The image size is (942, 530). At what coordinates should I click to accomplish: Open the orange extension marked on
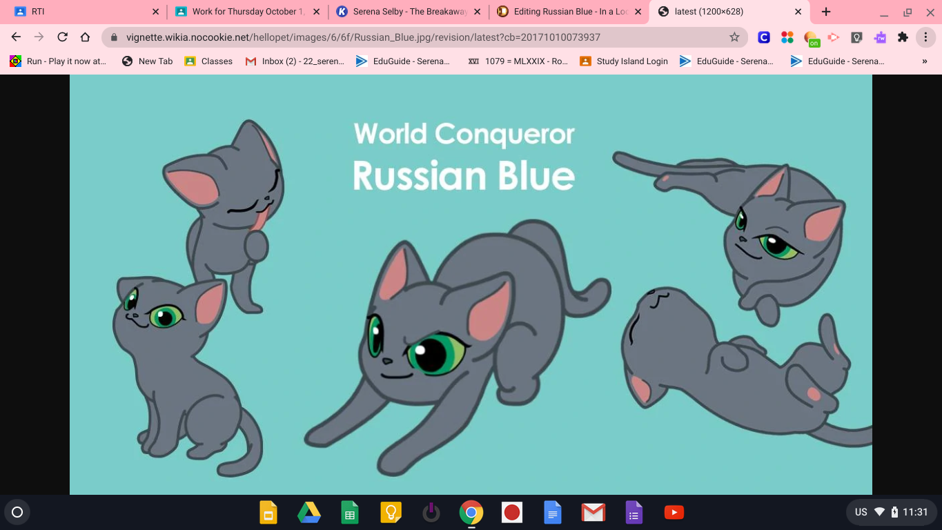(811, 38)
